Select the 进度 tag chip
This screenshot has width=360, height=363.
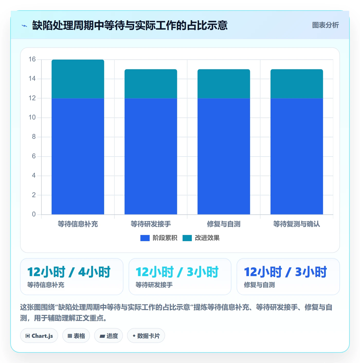109,336
